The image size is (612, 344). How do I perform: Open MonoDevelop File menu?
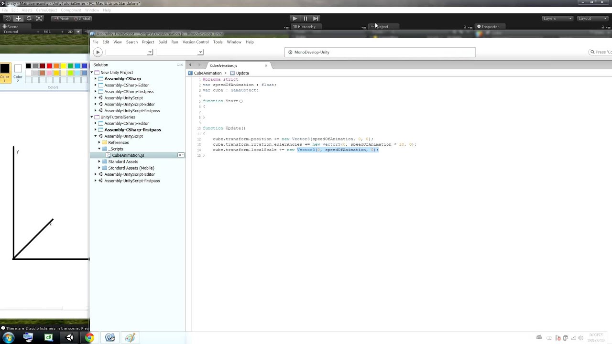pos(95,42)
